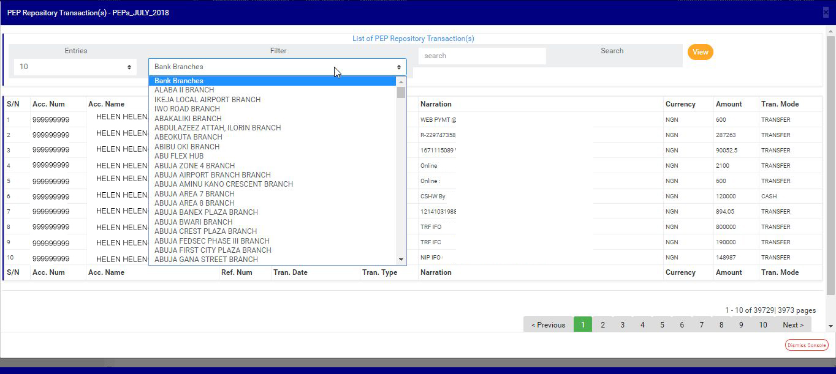Sort table by Narration column header
Viewport: 836px width, 374px height.
coord(436,104)
